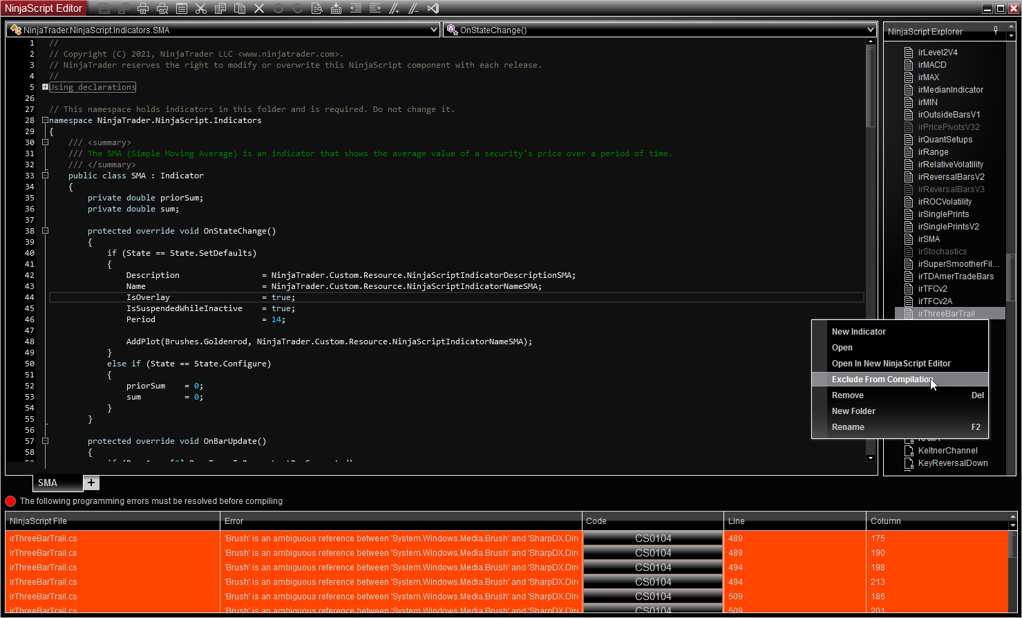Click the file icon beside irMACD

pyautogui.click(x=909, y=65)
